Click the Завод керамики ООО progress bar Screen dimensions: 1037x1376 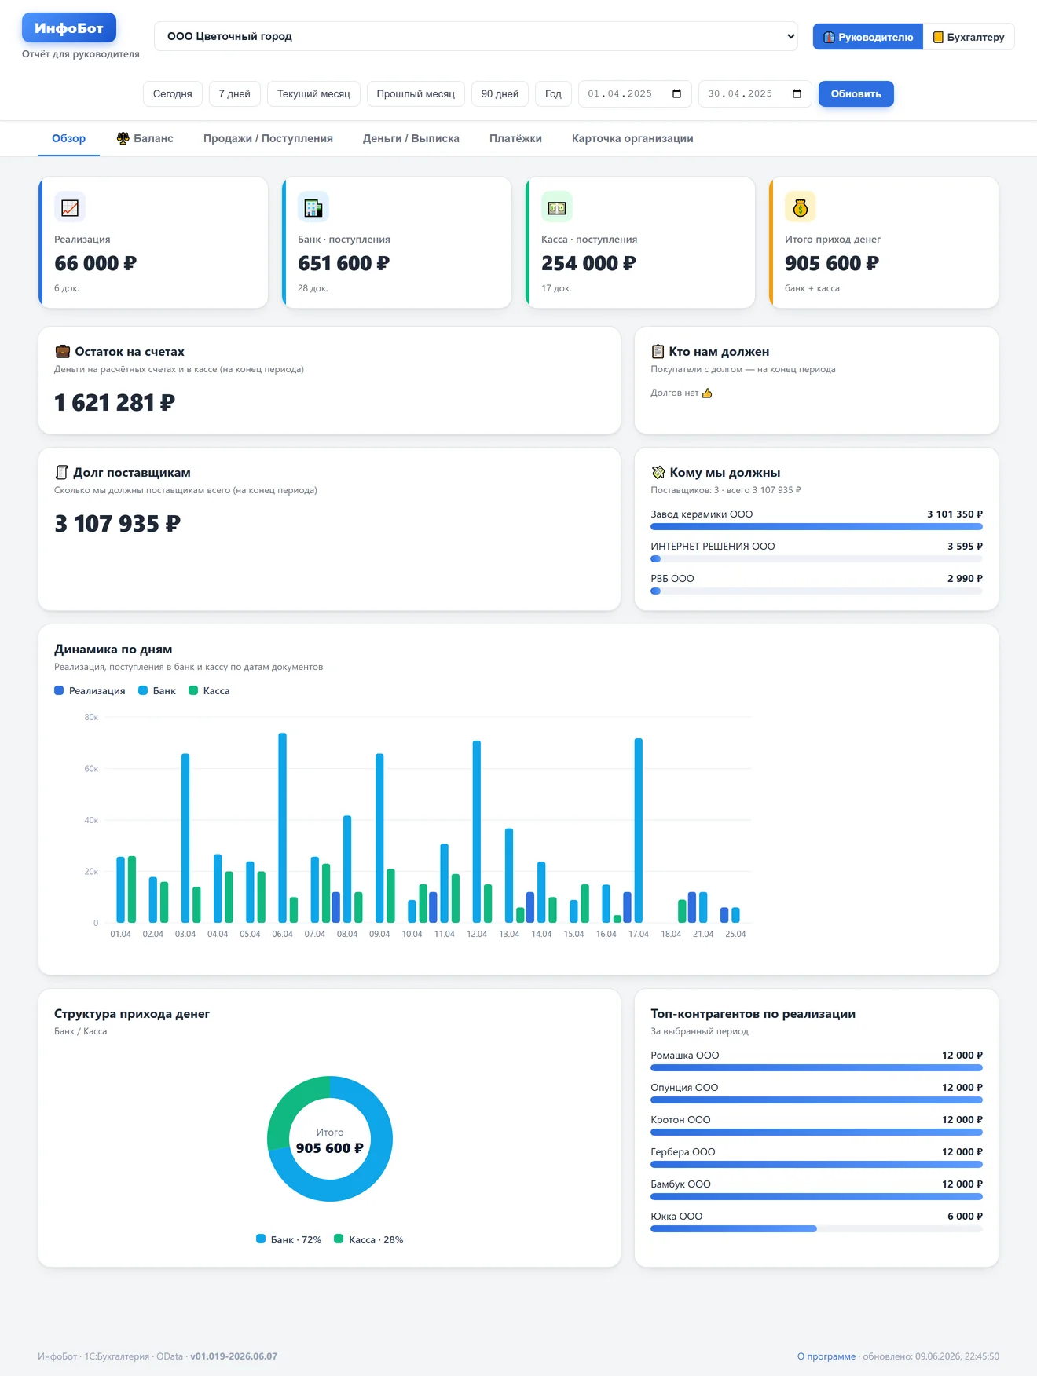[x=816, y=527]
